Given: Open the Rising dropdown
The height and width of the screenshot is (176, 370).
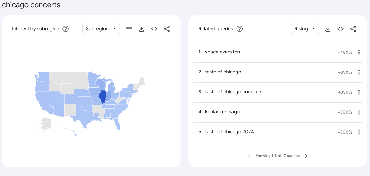Looking at the screenshot, I should (305, 29).
